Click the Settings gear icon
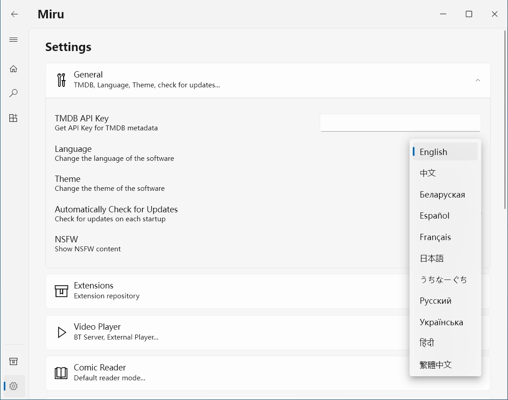 (x=13, y=386)
